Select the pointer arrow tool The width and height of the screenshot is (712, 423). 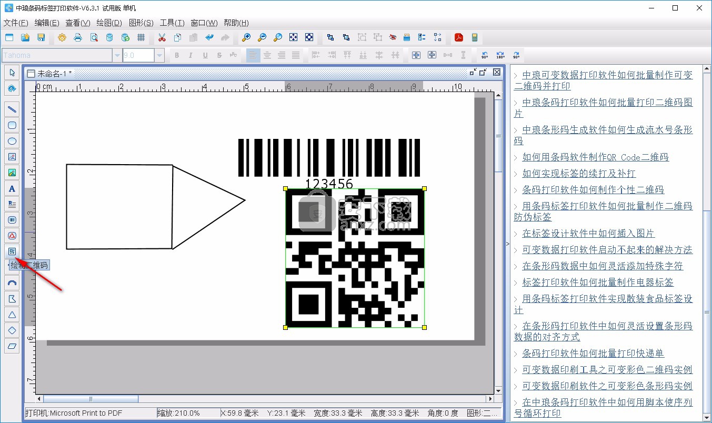click(x=12, y=73)
